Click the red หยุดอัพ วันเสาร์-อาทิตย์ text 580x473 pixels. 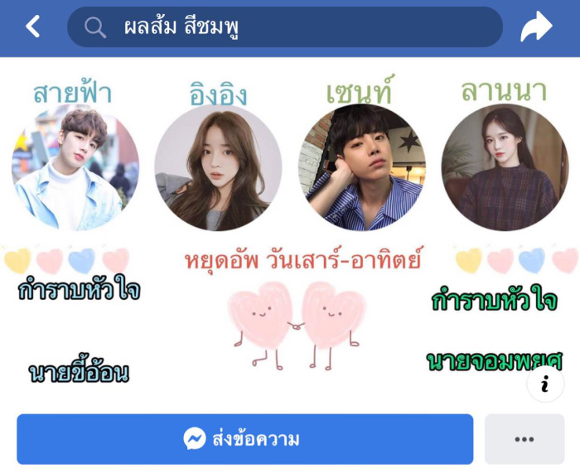pos(302,258)
